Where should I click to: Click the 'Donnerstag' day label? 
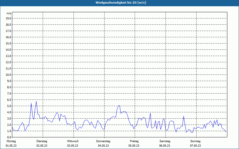click(x=103, y=141)
